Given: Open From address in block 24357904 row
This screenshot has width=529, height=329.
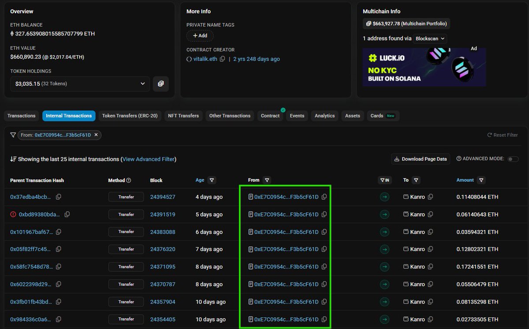Looking at the screenshot, I should [286, 302].
